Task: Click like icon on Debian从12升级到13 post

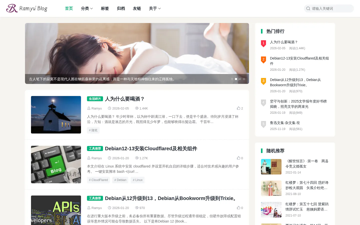Action: [238, 208]
